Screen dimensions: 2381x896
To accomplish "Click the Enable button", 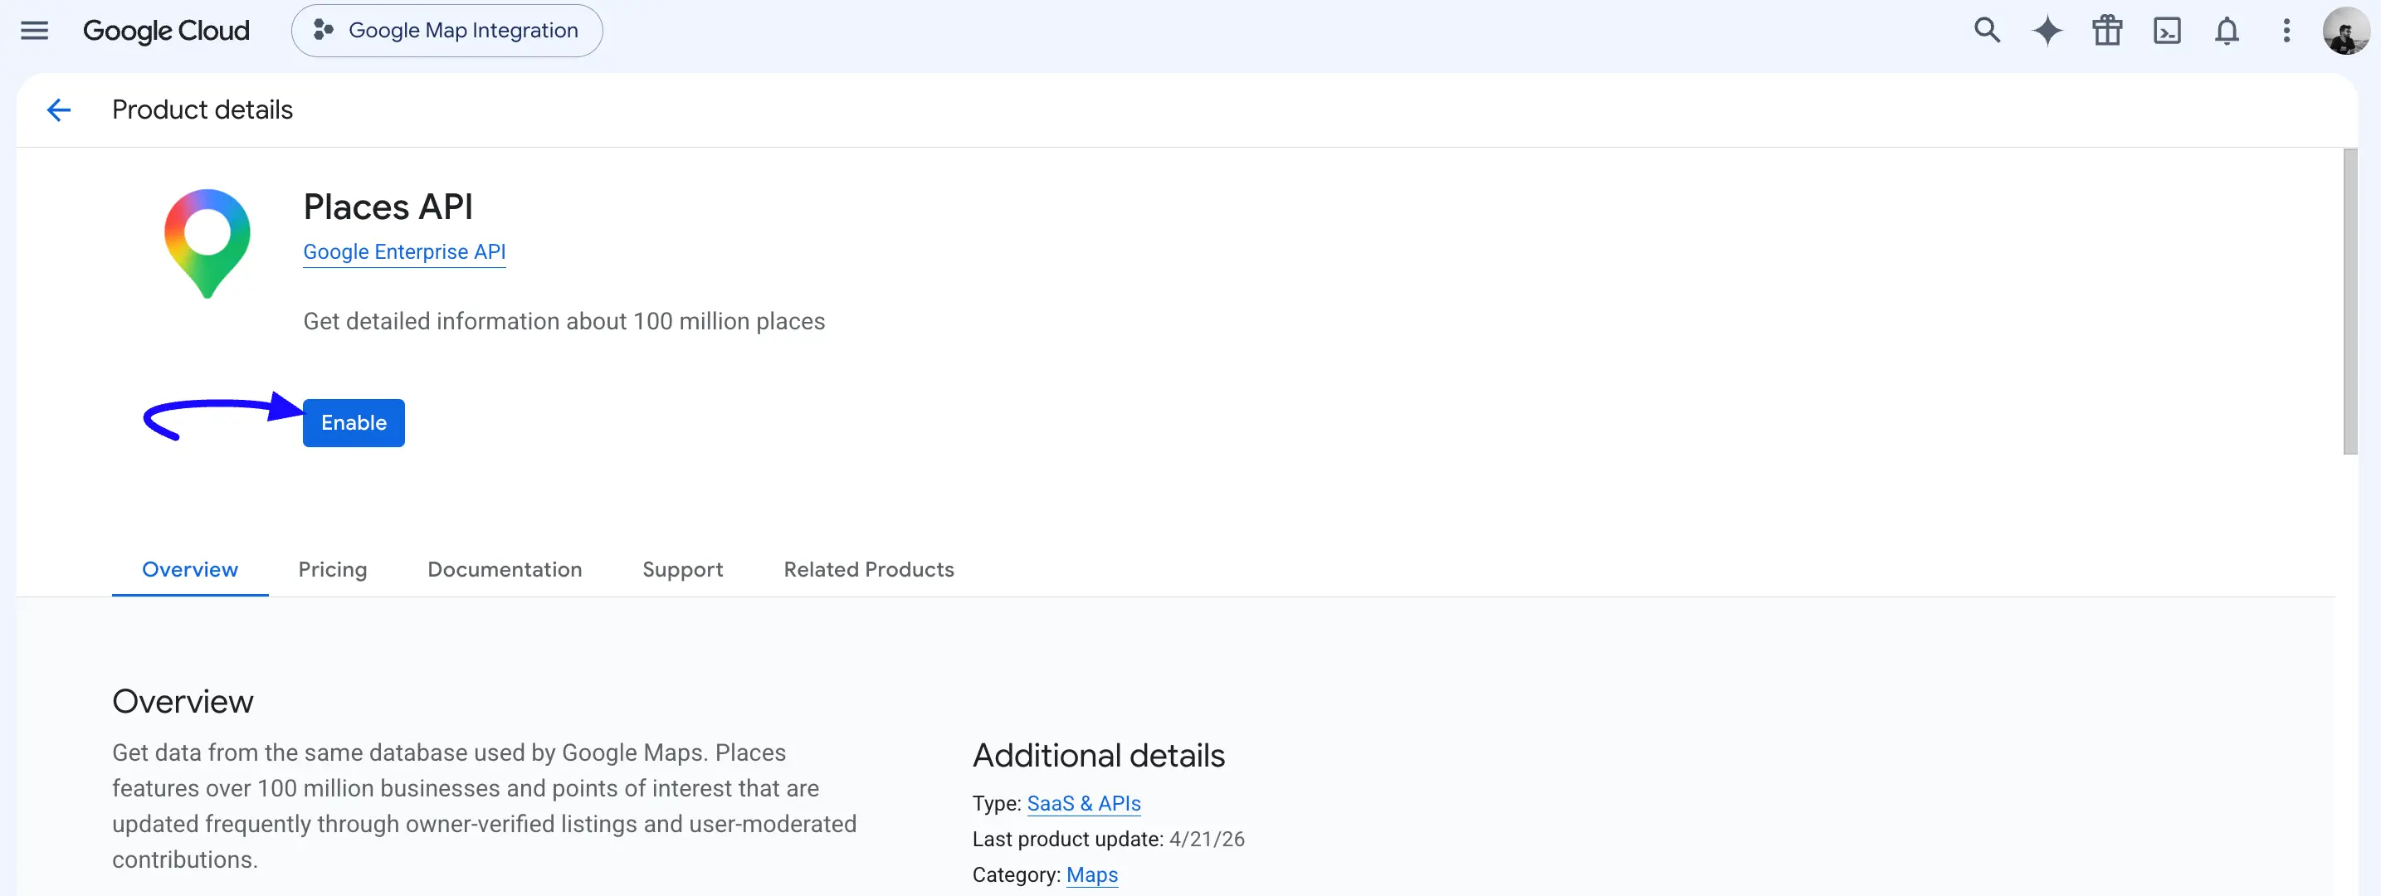I will pos(354,422).
